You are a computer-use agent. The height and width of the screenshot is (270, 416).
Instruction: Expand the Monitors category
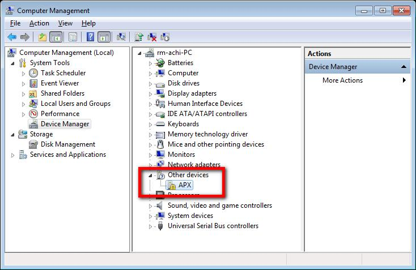(150, 155)
